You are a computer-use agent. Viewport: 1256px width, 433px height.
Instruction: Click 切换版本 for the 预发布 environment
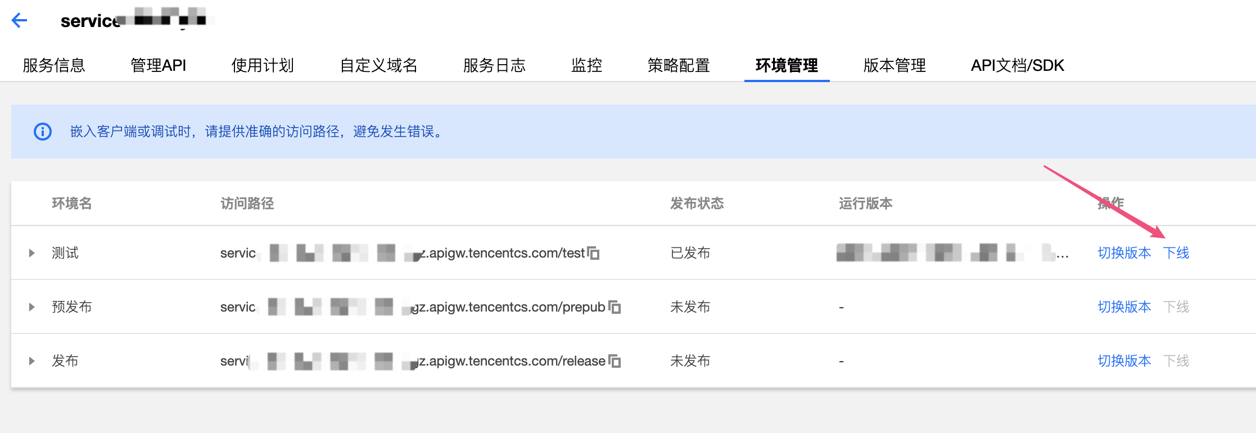1124,307
